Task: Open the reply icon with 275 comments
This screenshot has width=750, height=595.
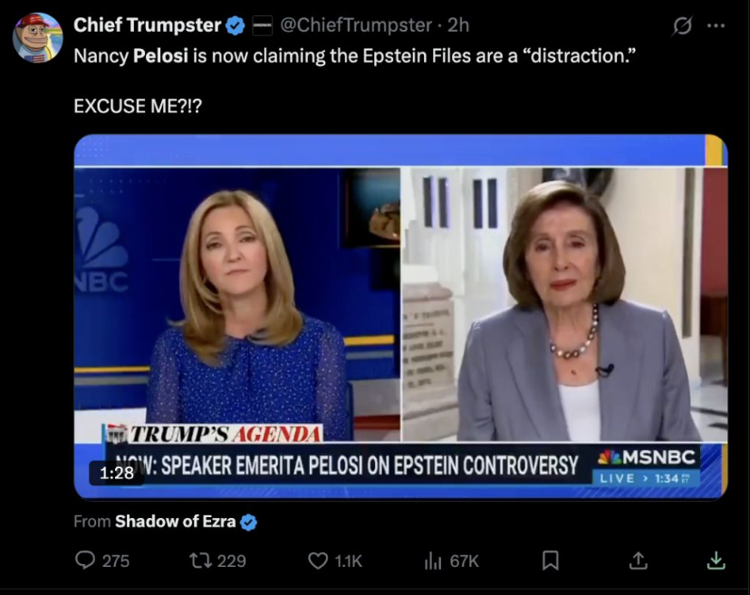Action: [x=85, y=560]
